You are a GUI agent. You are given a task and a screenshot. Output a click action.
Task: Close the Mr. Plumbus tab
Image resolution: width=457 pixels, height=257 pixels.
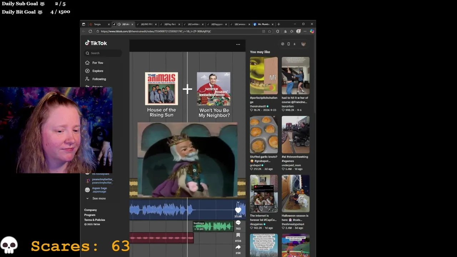(272, 24)
